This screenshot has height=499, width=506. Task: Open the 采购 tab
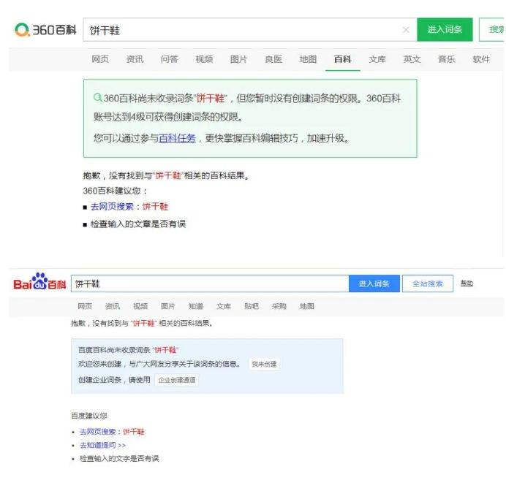pos(279,306)
